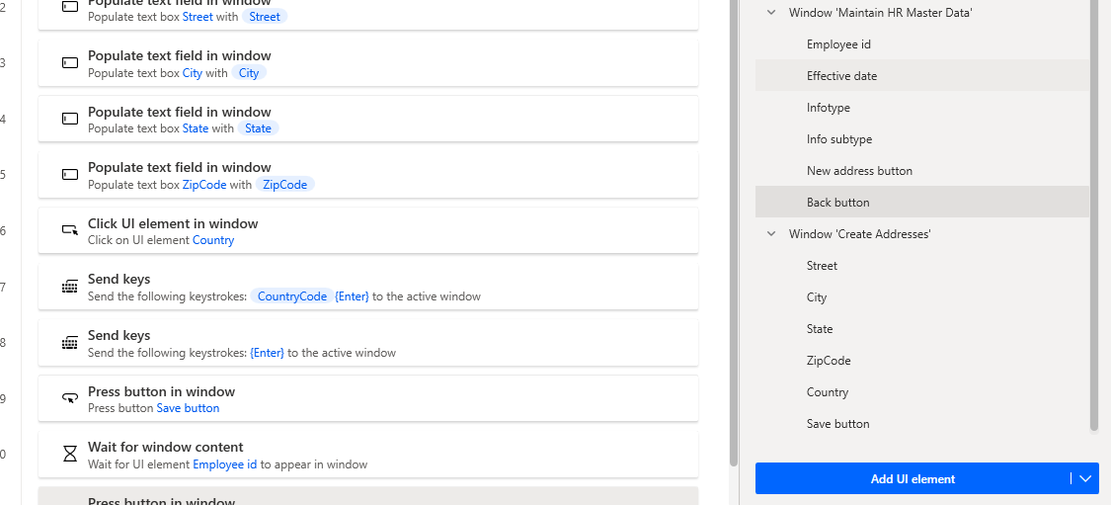
Task: Click the flow workspace vertical scrollbar
Action: 734,234
